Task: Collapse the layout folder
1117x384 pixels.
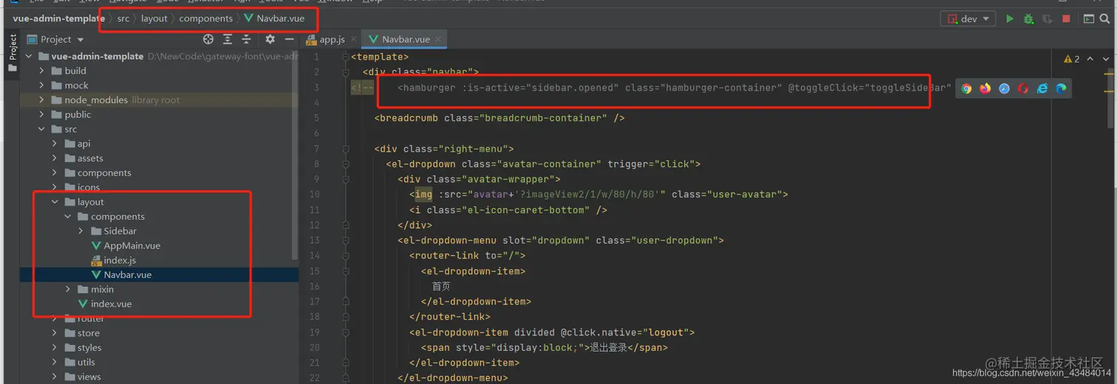Action: [x=55, y=202]
